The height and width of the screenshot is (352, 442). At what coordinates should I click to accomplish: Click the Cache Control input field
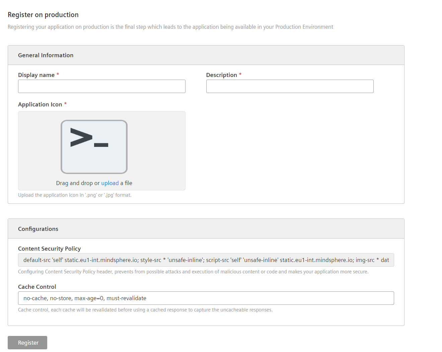(206, 298)
